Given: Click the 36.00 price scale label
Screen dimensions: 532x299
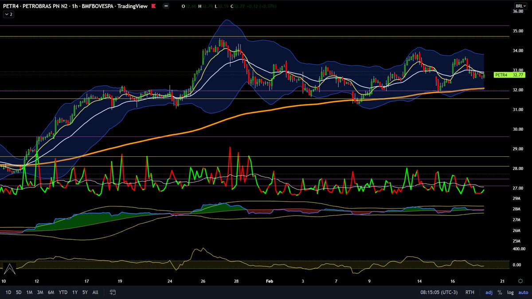Looking at the screenshot, I should (518, 12).
